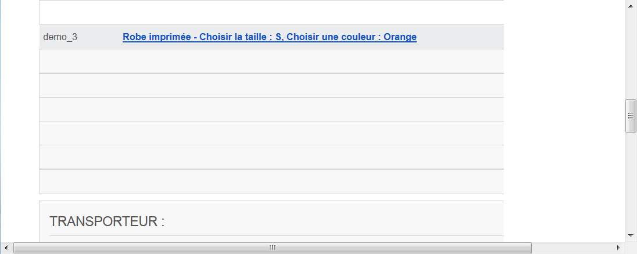Click vertical scrollbar track below the thumb
Screen dimensions: 637x254
[631, 181]
